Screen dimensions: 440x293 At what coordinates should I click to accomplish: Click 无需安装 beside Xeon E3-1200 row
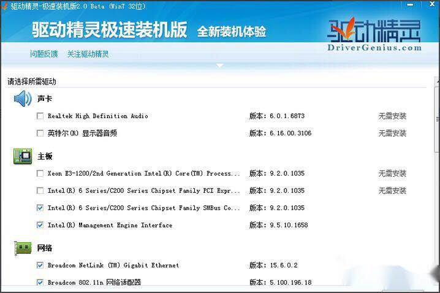392,173
